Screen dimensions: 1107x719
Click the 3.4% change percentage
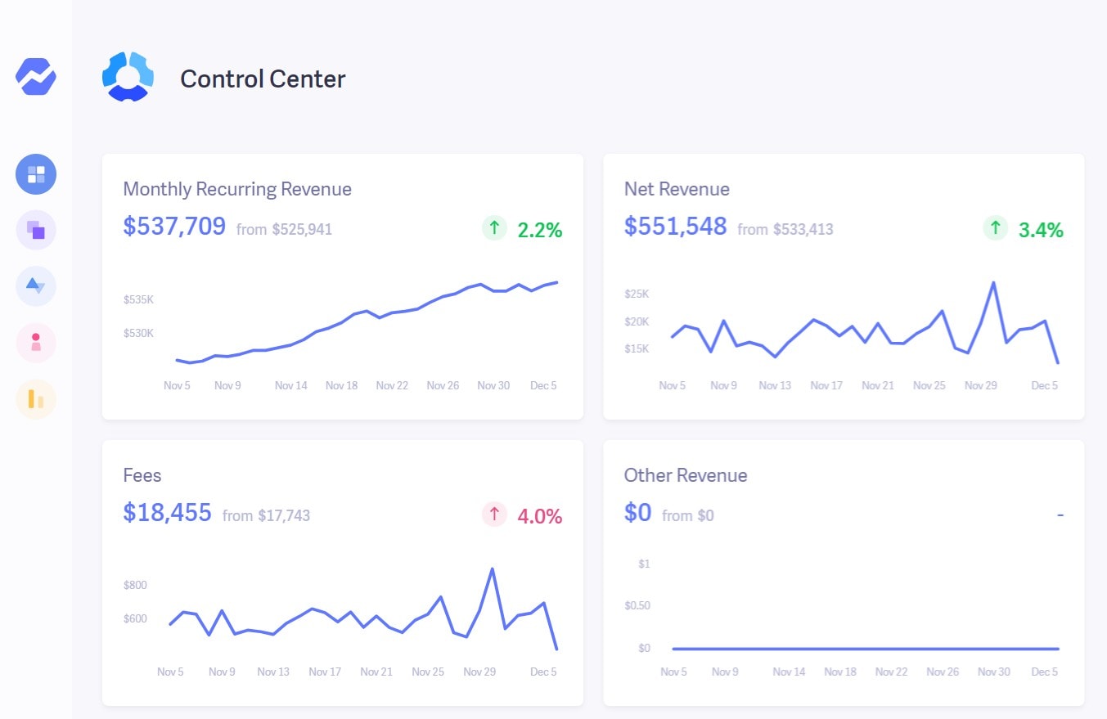(x=1041, y=231)
